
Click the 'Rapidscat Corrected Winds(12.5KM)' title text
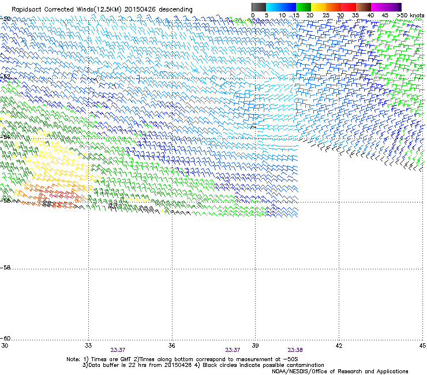click(66, 10)
